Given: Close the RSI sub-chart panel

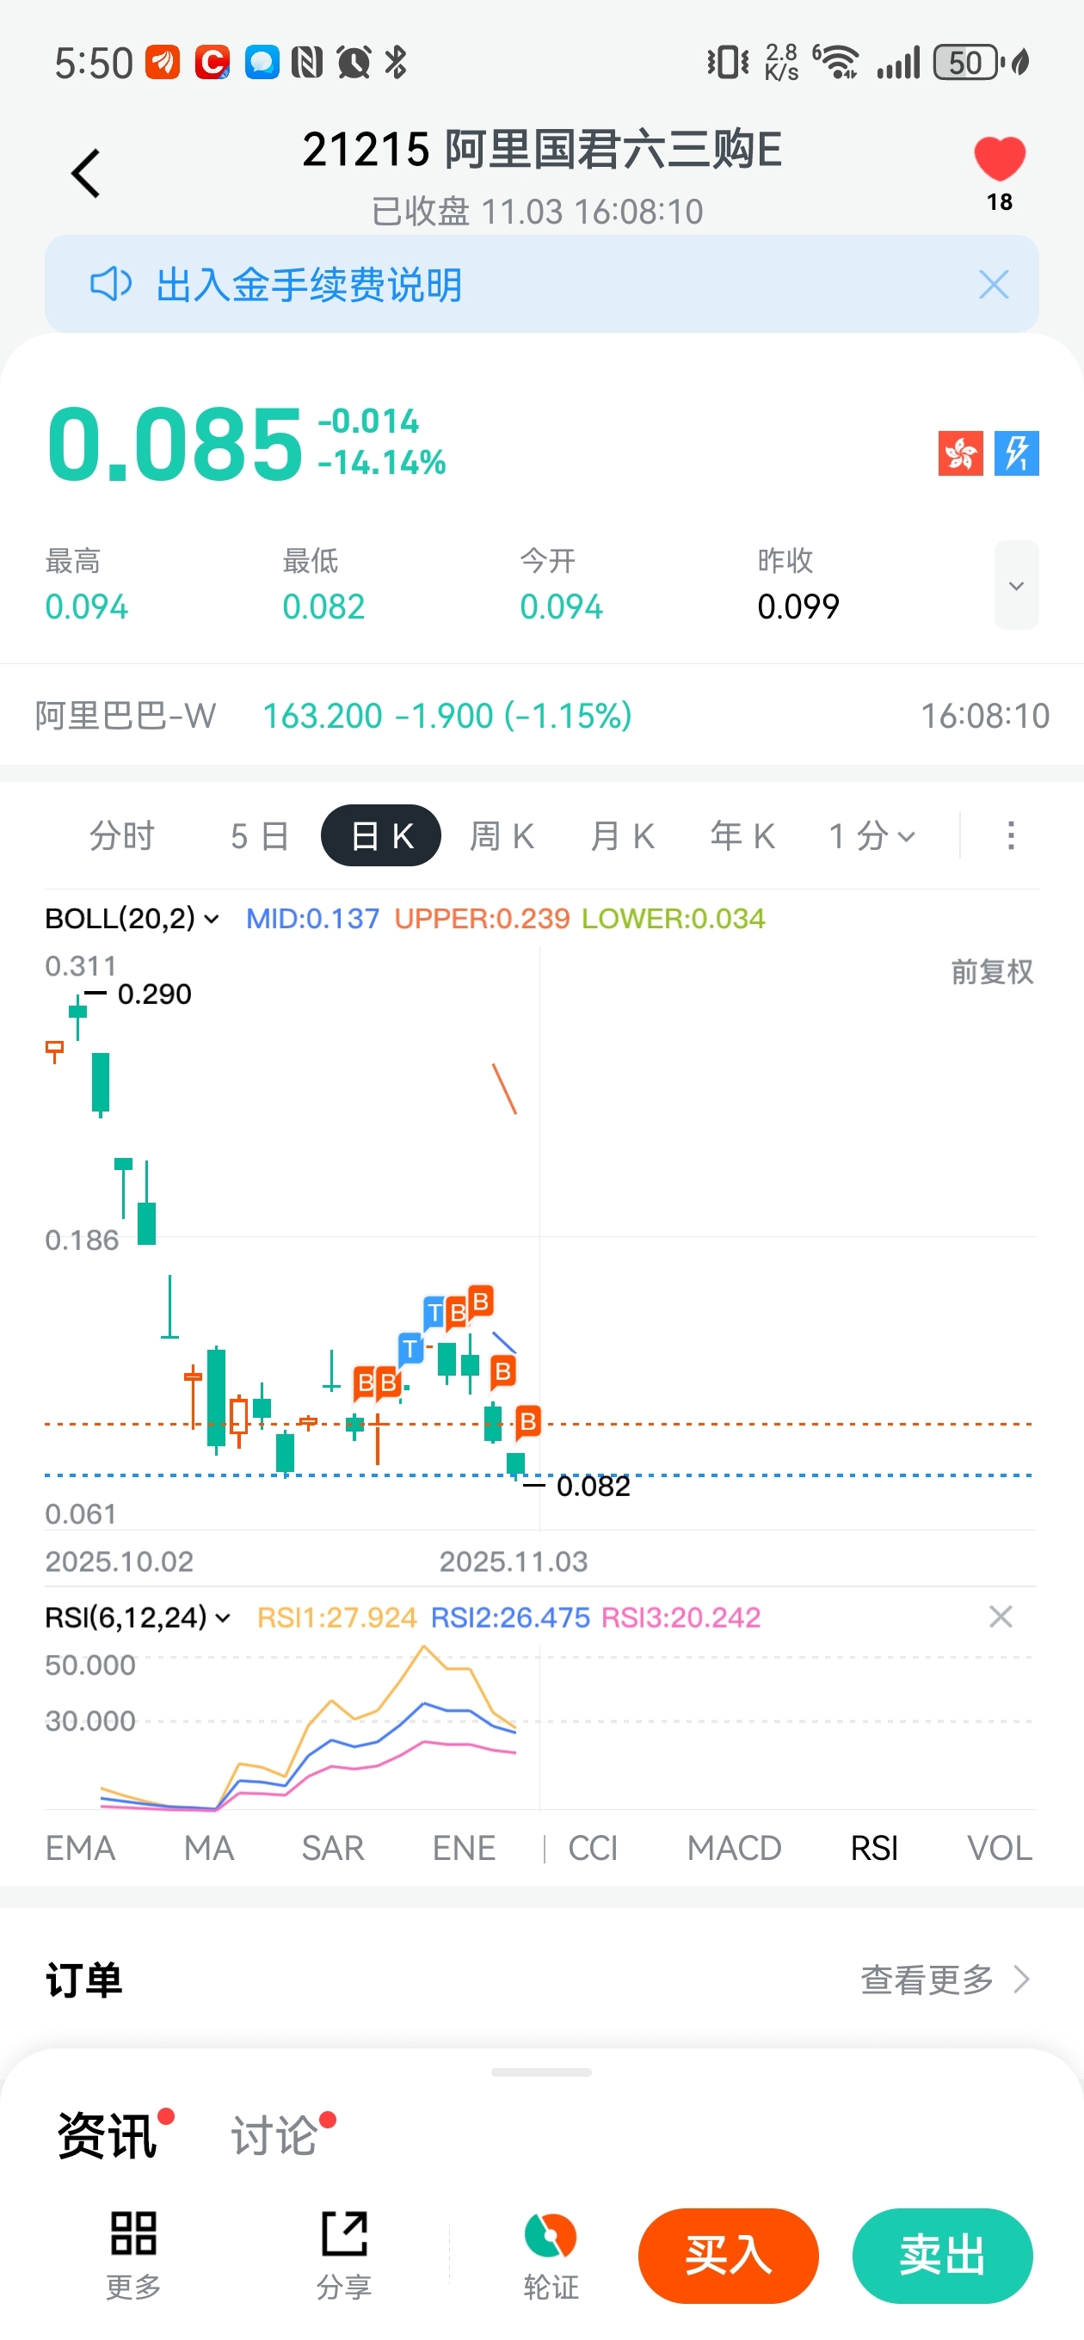Looking at the screenshot, I should pos(1000,1616).
